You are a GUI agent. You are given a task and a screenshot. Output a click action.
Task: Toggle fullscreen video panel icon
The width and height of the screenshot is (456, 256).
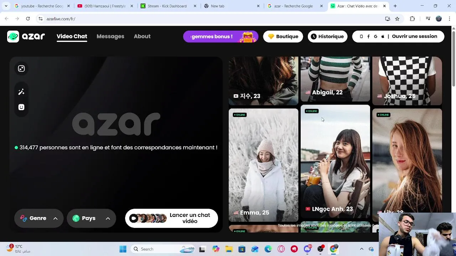(x=21, y=69)
